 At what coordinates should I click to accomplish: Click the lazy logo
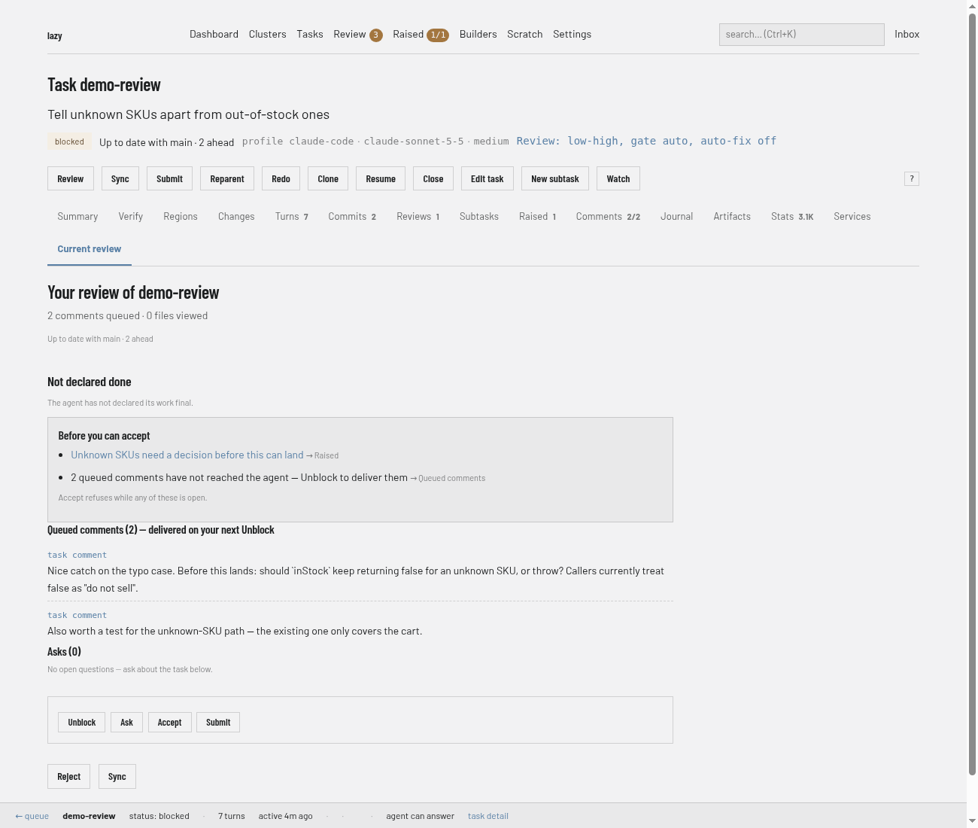click(x=55, y=35)
